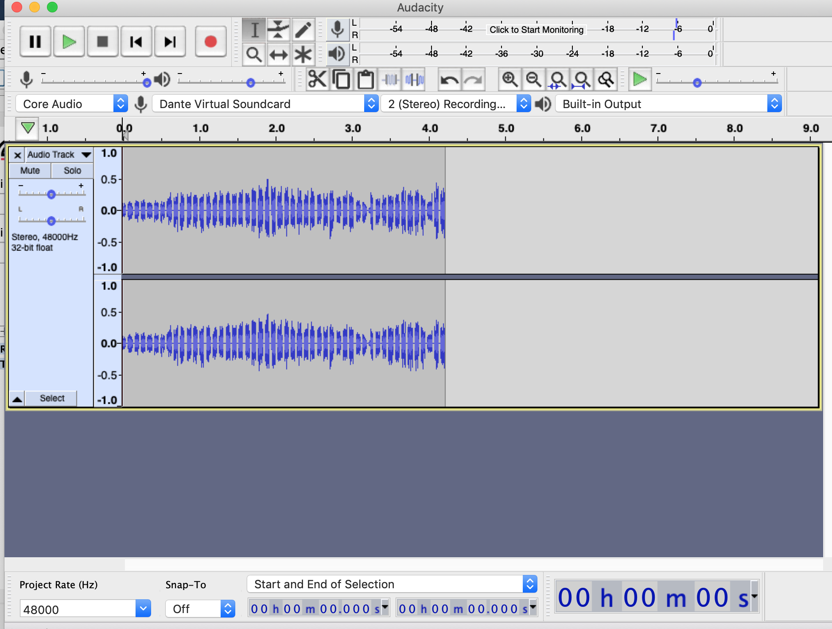
Task: Click the Redo arrow icon
Action: tap(474, 80)
